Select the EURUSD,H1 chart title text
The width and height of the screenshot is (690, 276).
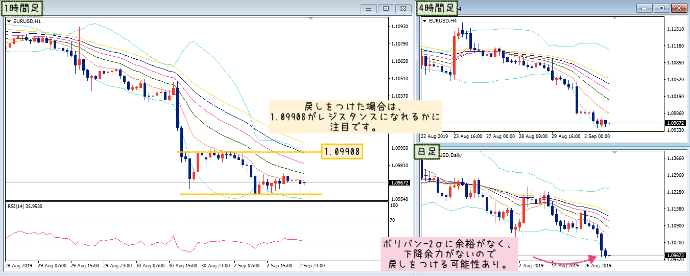(27, 21)
